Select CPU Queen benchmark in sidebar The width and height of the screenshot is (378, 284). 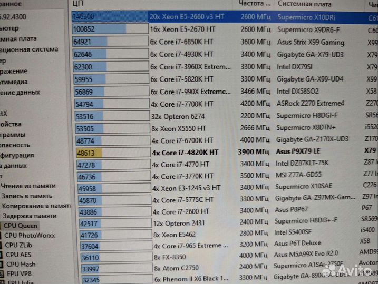(21, 226)
